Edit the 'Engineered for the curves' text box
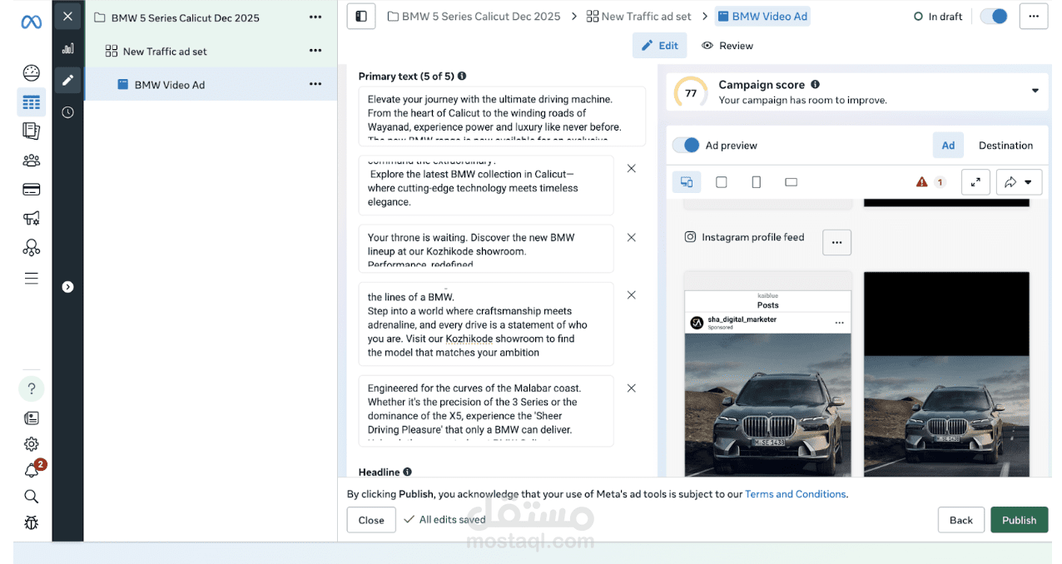The image size is (1062, 564). click(486, 411)
